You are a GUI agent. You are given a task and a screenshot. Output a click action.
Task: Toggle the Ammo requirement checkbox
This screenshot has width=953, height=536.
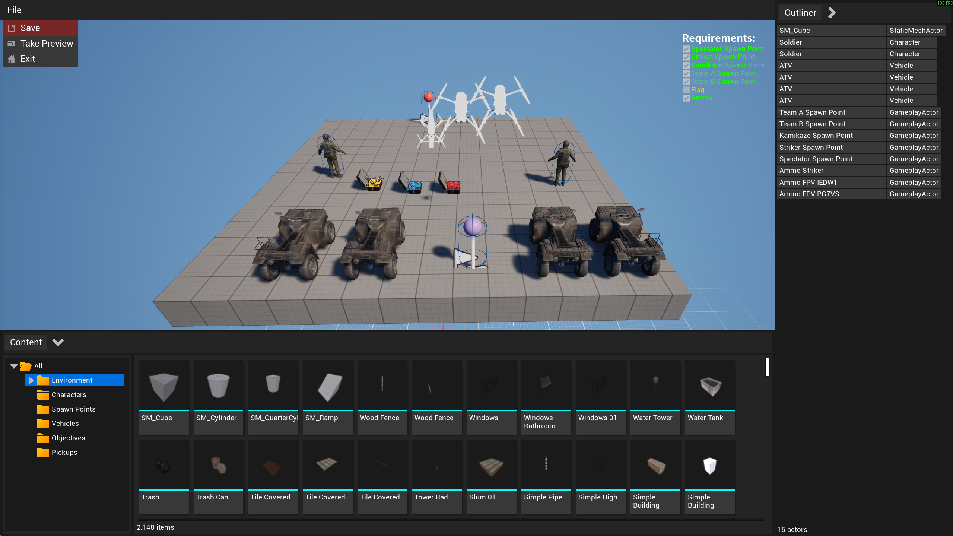(x=686, y=98)
